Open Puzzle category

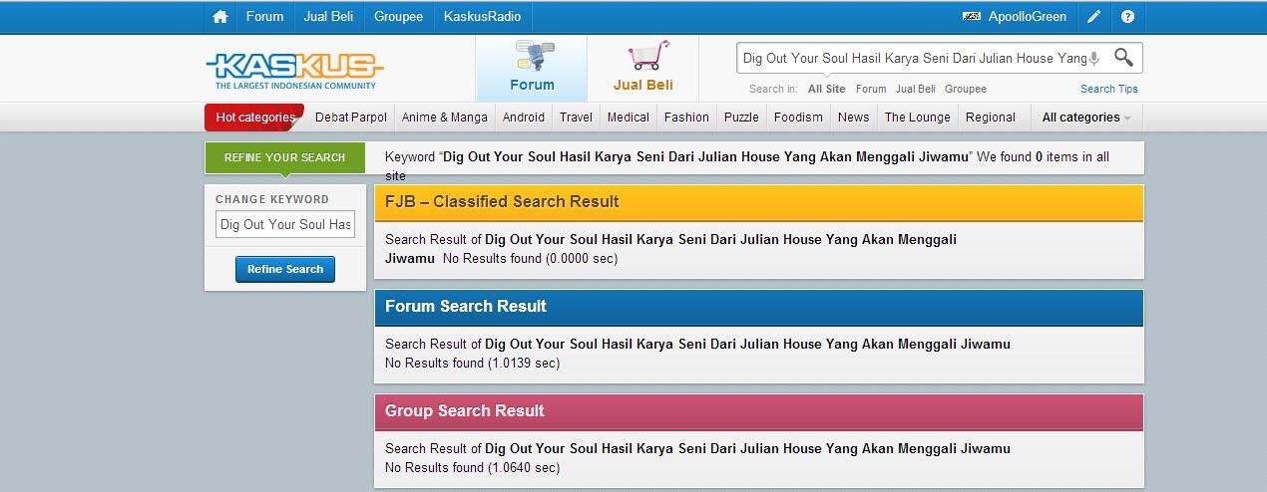pyautogui.click(x=741, y=118)
